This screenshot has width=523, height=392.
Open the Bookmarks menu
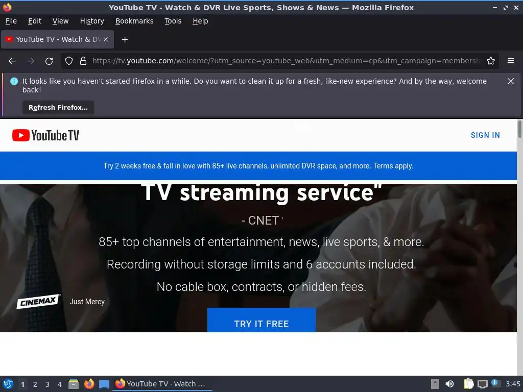coord(134,21)
